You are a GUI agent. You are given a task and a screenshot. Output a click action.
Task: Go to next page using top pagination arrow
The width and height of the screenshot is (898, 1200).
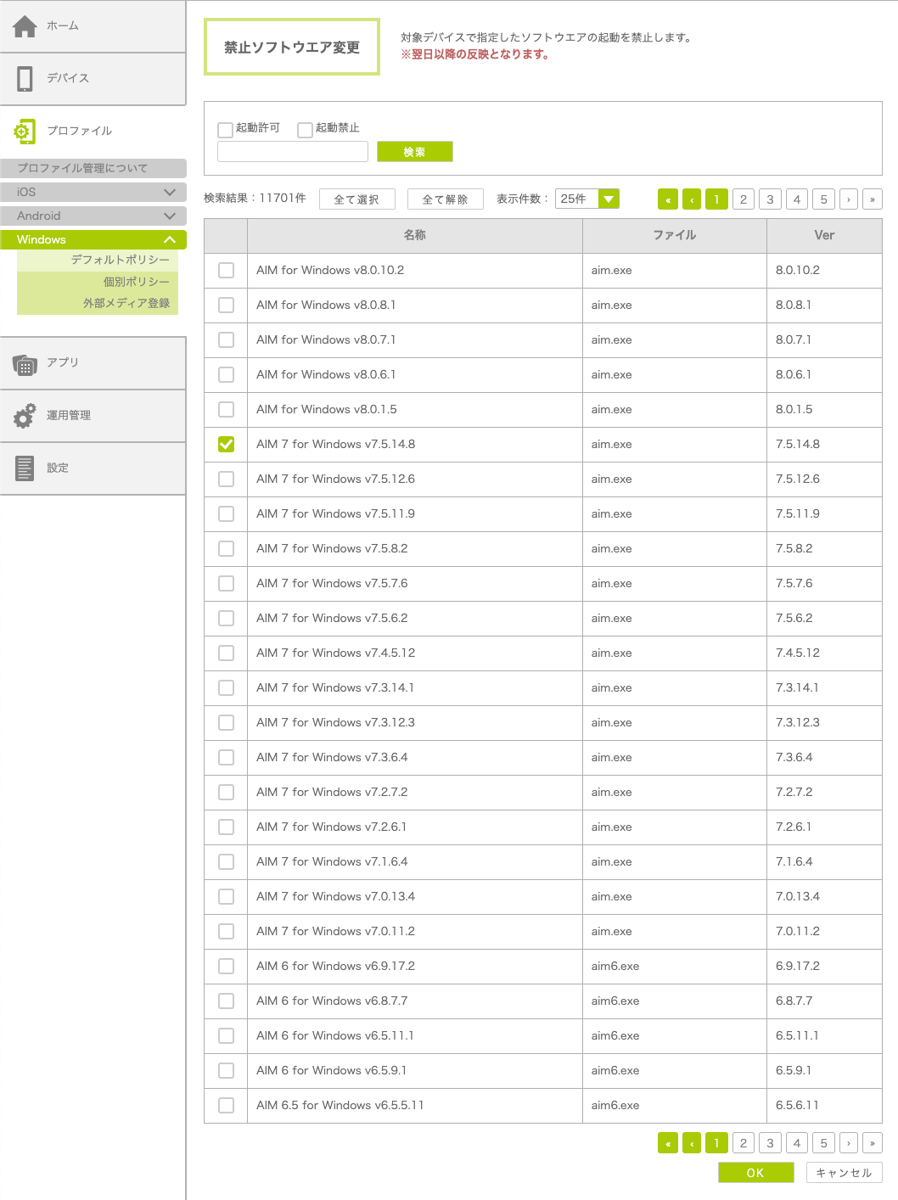(849, 199)
